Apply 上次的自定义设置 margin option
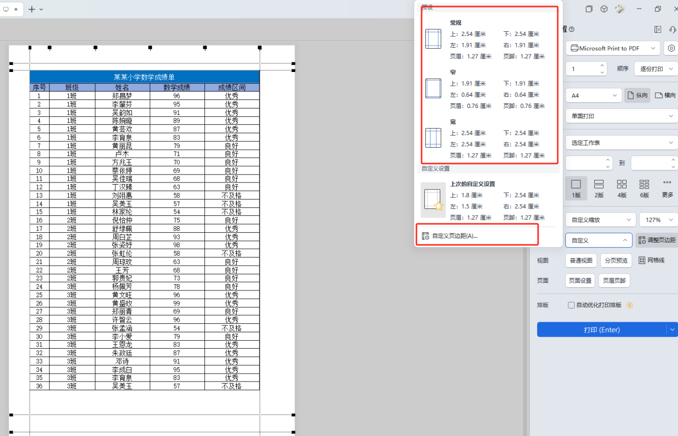 [x=489, y=200]
